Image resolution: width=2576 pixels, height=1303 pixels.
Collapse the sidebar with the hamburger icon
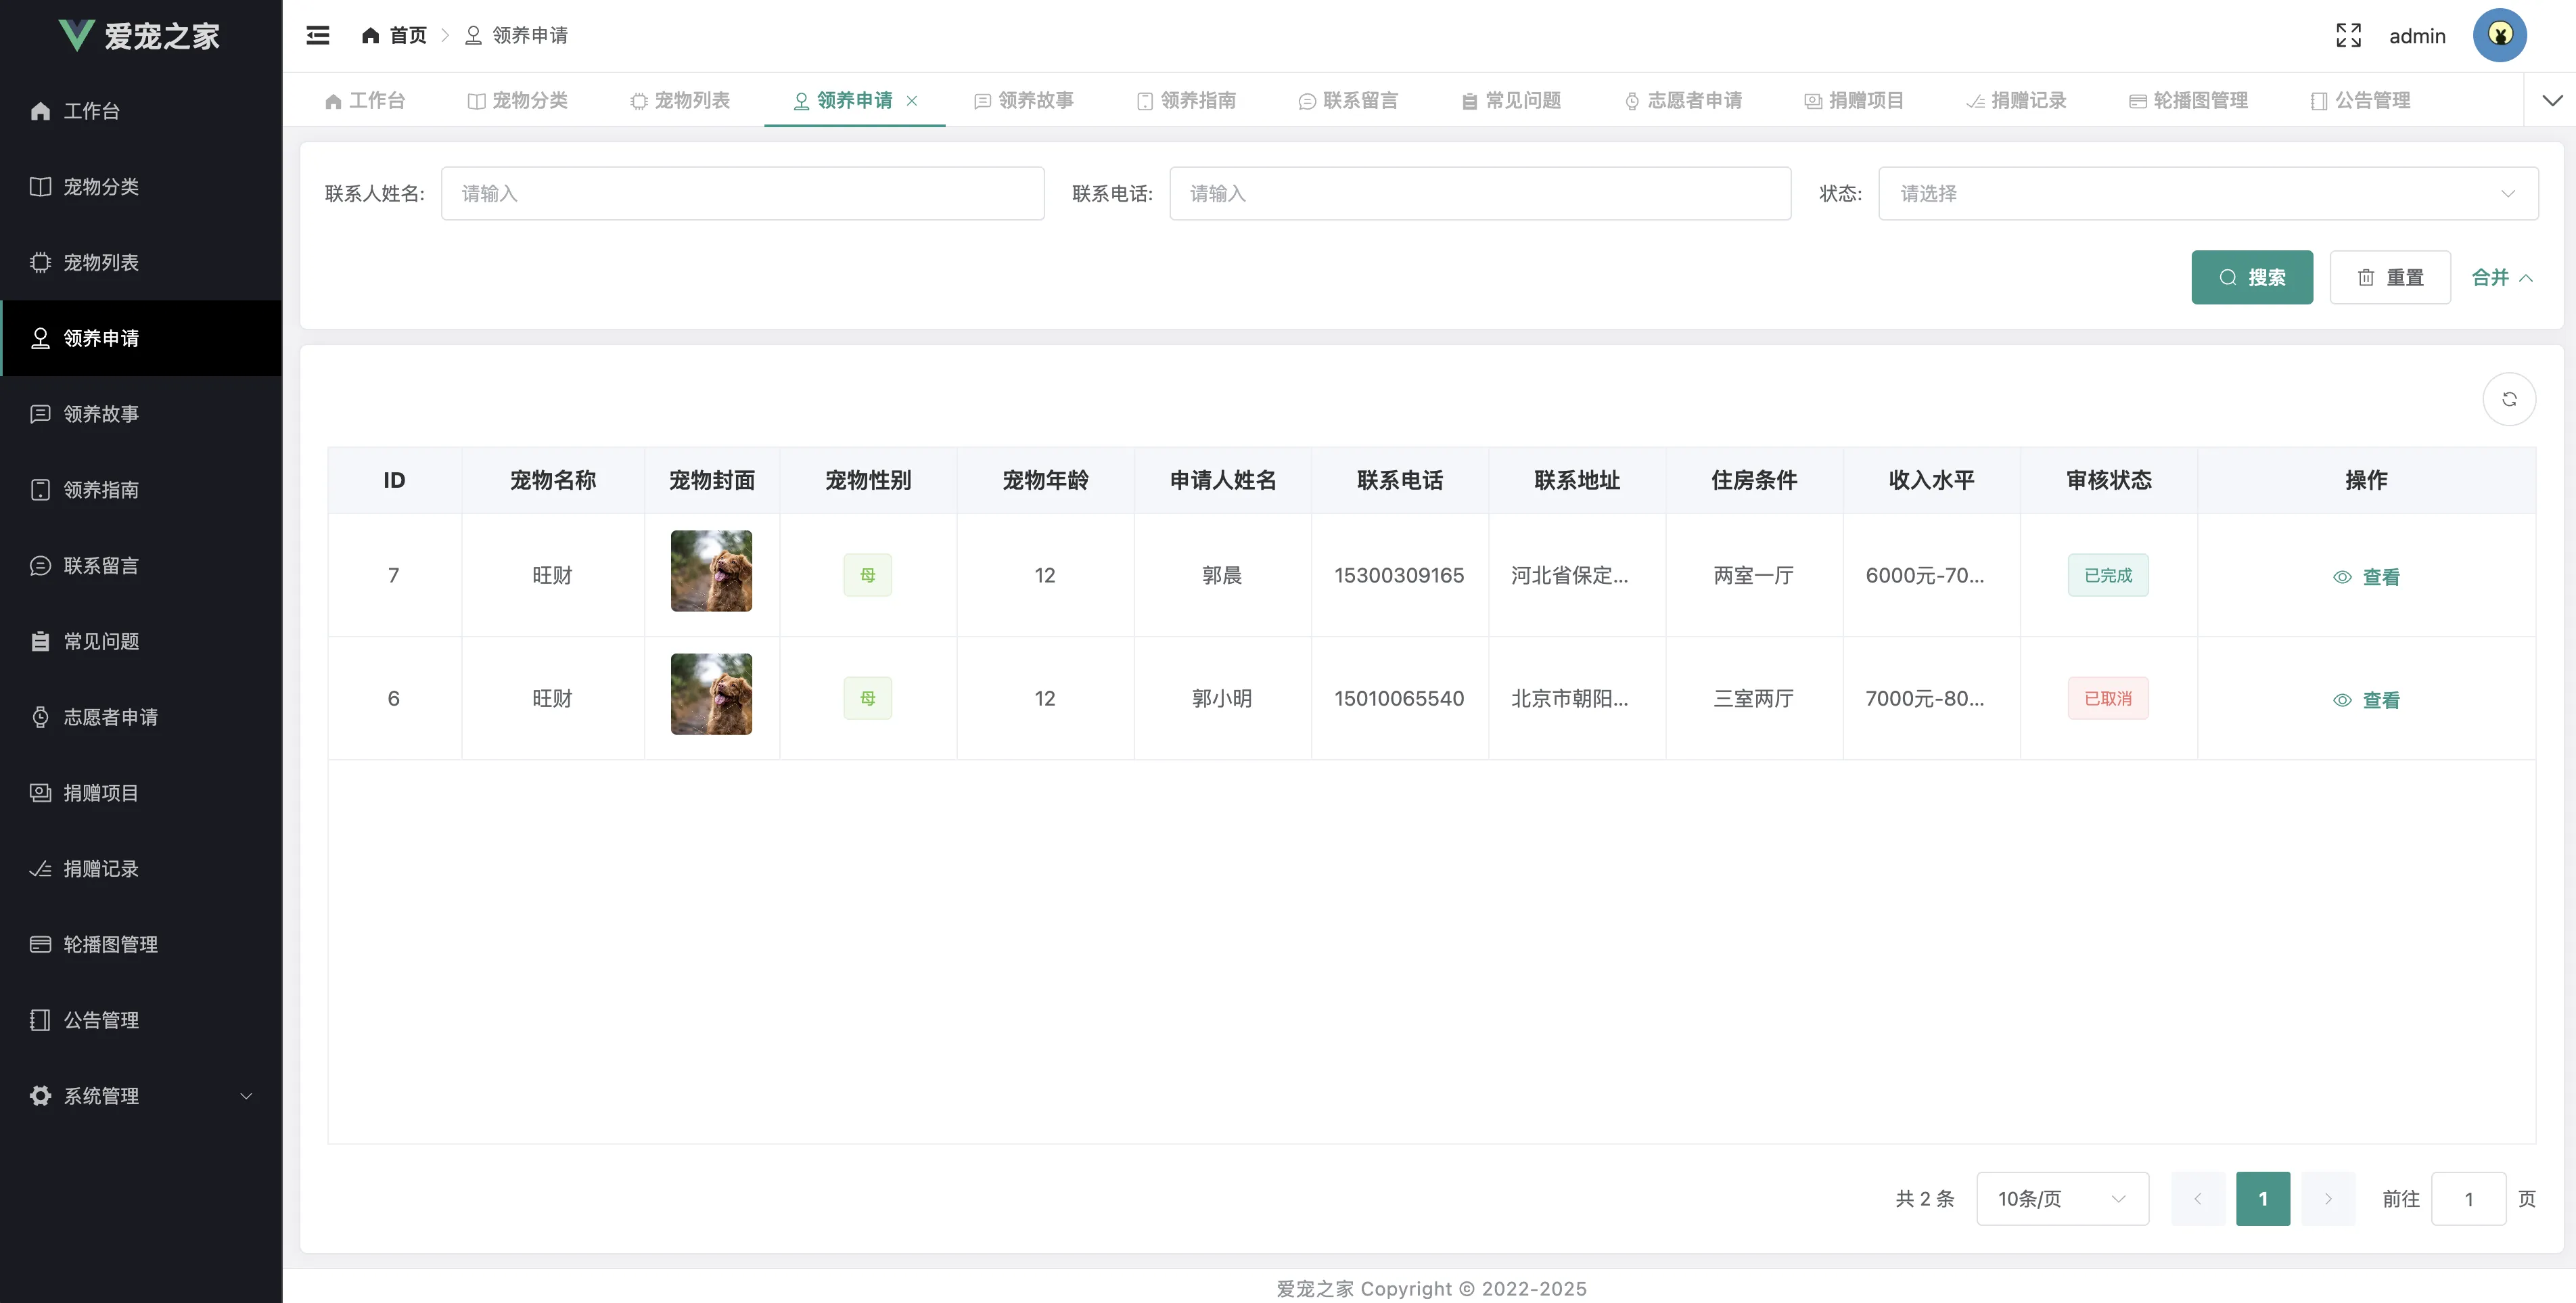(x=318, y=36)
